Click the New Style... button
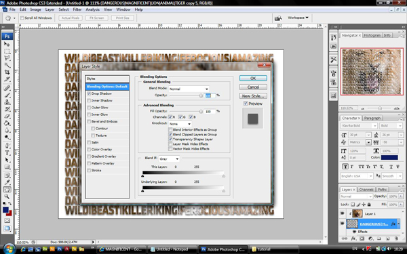The image size is (407, 254). [x=253, y=96]
